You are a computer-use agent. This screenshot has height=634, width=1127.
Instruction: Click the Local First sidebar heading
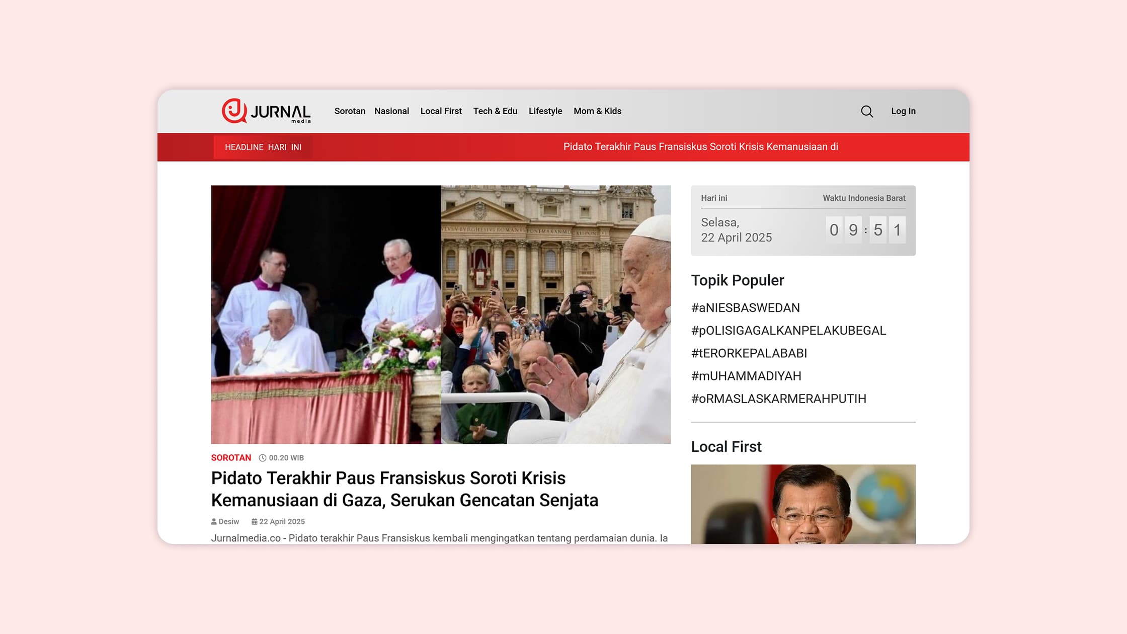(x=726, y=447)
